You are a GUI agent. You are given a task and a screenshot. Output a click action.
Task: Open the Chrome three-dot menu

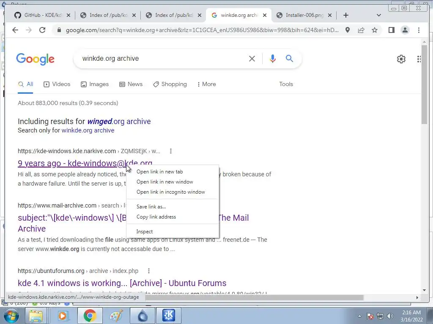[419, 30]
